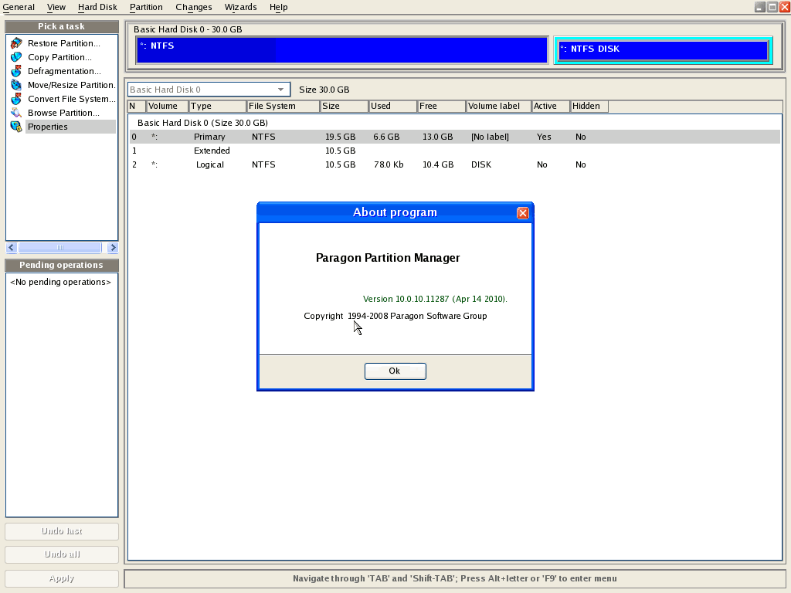Click the Convert File System task icon
Viewport: 791px width, 593px height.
click(x=16, y=99)
